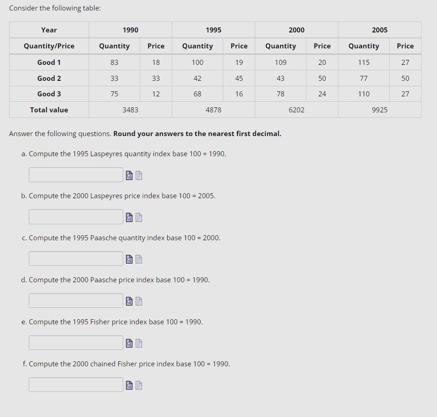This screenshot has height=417, width=437.
Task: Click the answer box for the Laspeyres quantity index
Action: point(75,174)
